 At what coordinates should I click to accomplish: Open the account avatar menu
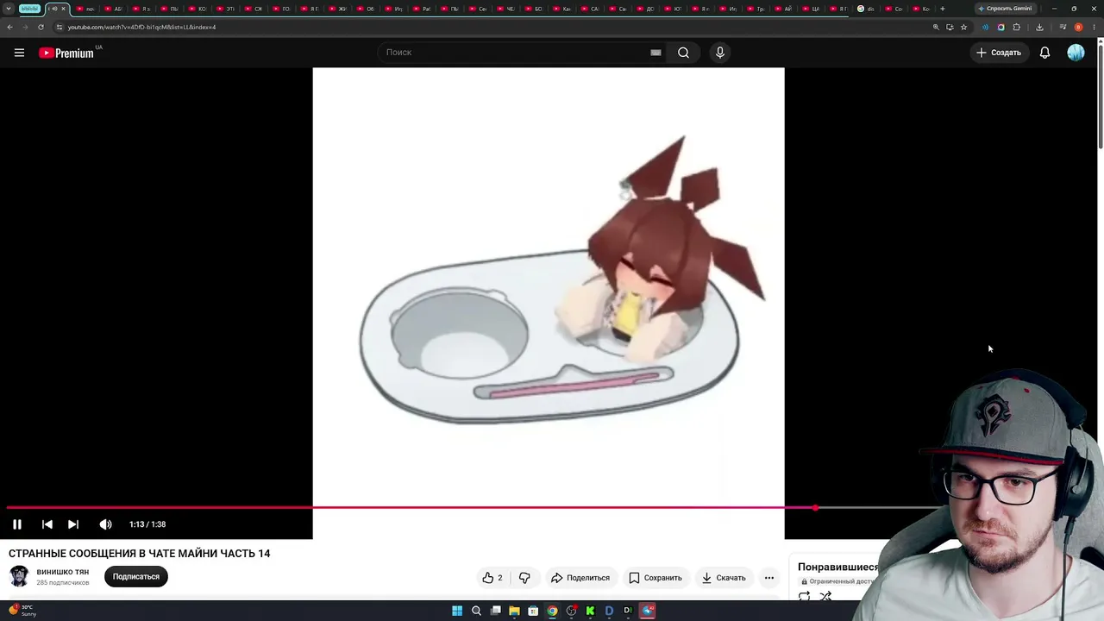tap(1076, 53)
